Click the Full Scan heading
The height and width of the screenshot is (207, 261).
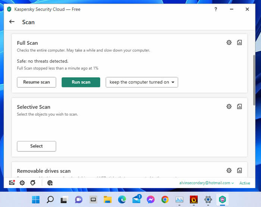coord(27,43)
